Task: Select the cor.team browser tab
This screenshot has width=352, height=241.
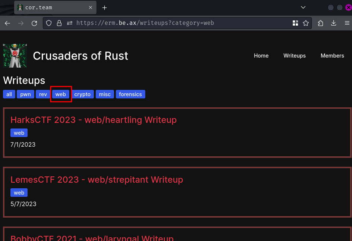Action: [55, 7]
